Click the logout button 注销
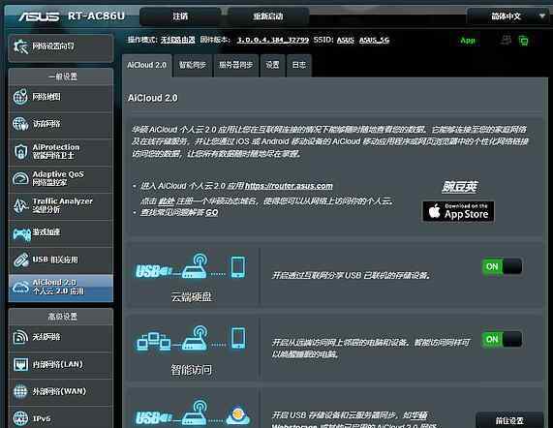Viewport: 553px width, 428px height. [x=180, y=16]
